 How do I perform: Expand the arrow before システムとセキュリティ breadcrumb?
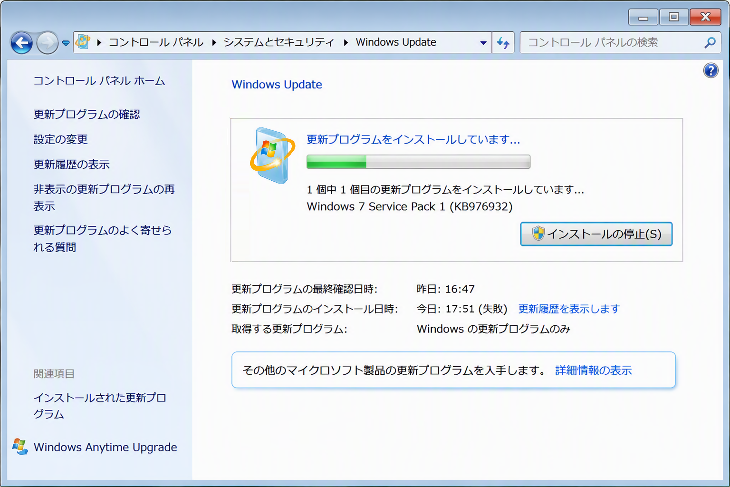pyautogui.click(x=214, y=42)
